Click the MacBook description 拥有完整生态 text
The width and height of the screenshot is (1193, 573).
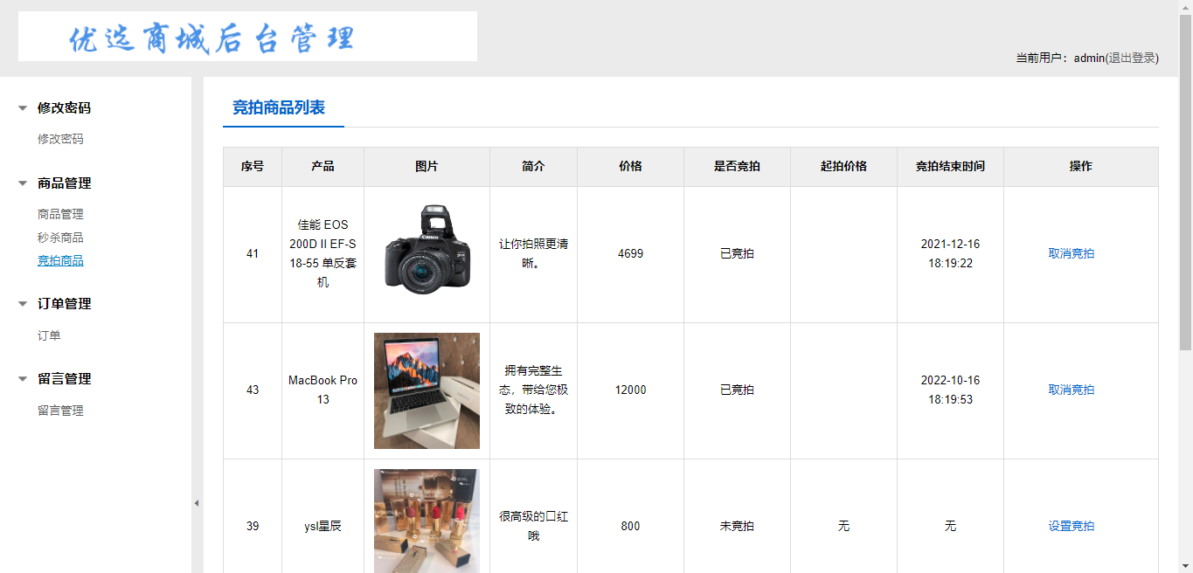[533, 390]
